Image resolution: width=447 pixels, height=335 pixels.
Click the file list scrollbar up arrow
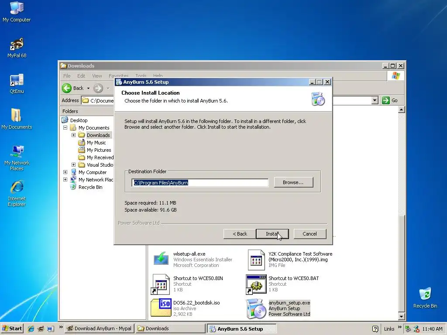(402, 109)
